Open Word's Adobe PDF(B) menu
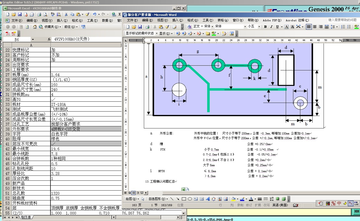 272,20
